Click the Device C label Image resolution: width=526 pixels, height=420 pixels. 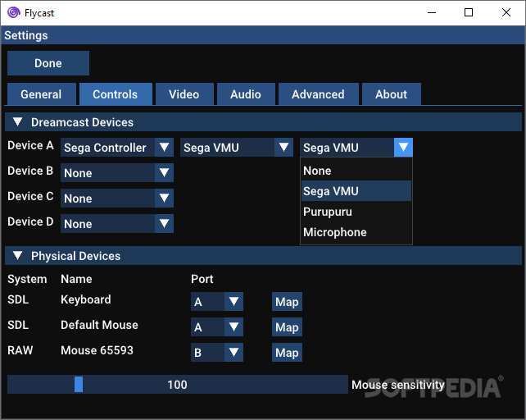(30, 196)
